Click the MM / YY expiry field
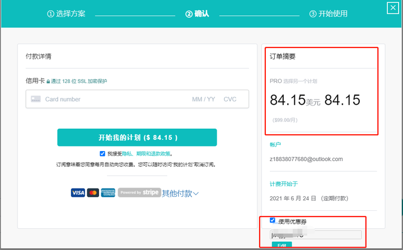This screenshot has width=403, height=250. pos(204,99)
